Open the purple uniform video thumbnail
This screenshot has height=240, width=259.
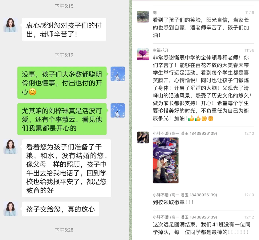pyautogui.click(x=165, y=160)
